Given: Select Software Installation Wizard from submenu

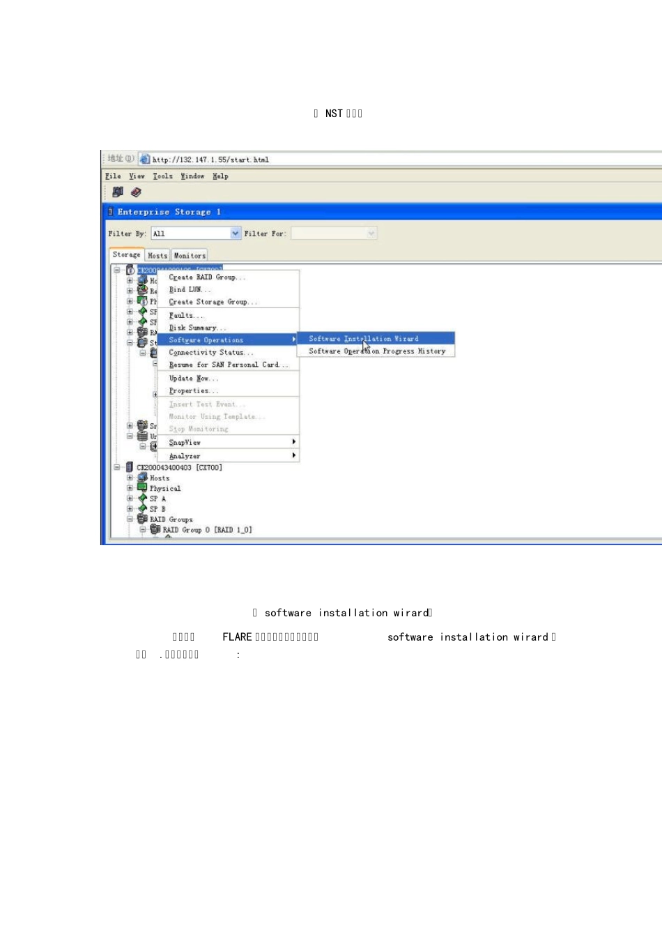Looking at the screenshot, I should tap(363, 339).
